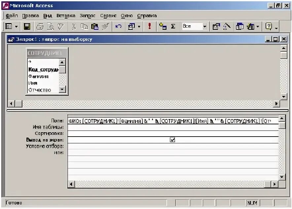Close the Запрос1 query window
The image size is (292, 209).
pyautogui.click(x=284, y=39)
